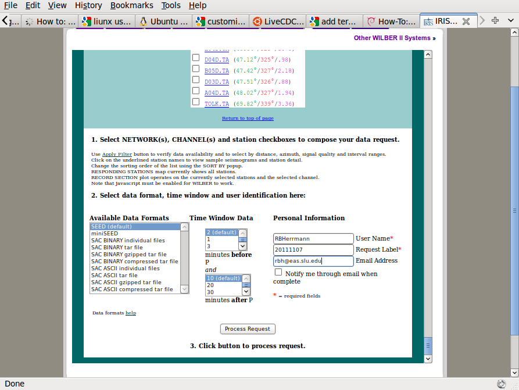Check the A04D.TA station checkbox

pos(196,91)
